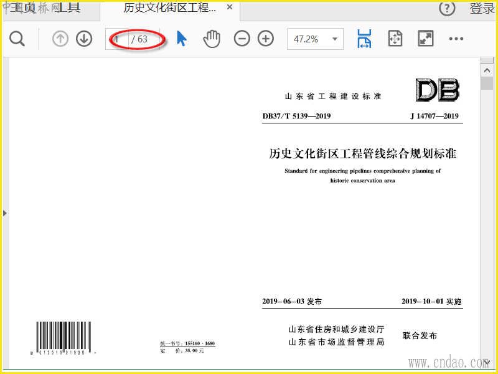Click the title 历史文化街区工程管线综合规划标准
The image size is (498, 374).
click(363, 153)
